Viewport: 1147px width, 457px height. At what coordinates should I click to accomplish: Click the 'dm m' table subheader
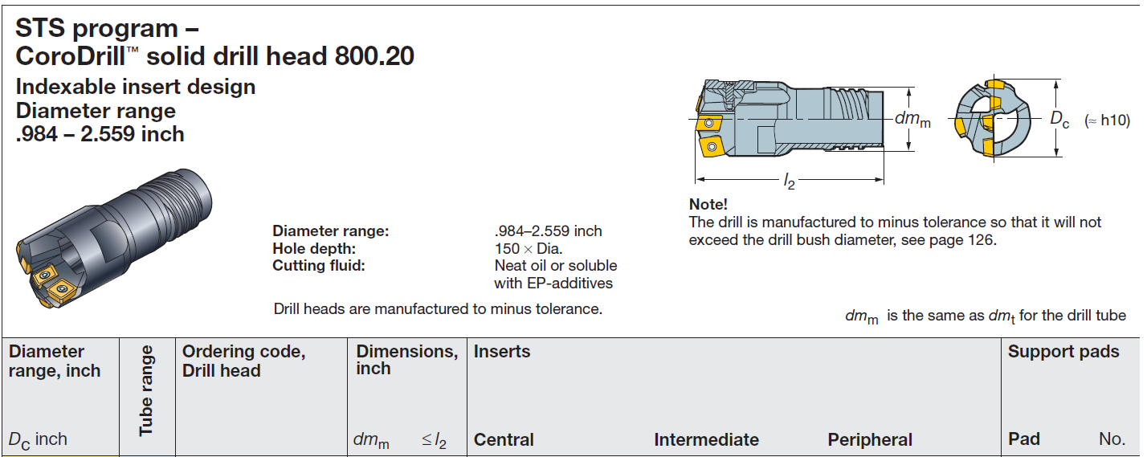[371, 441]
